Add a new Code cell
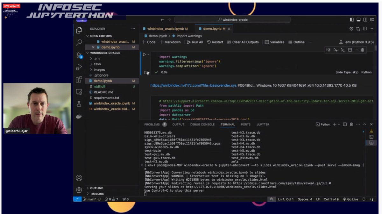Viewport: 382px width, 214px height. point(149,42)
